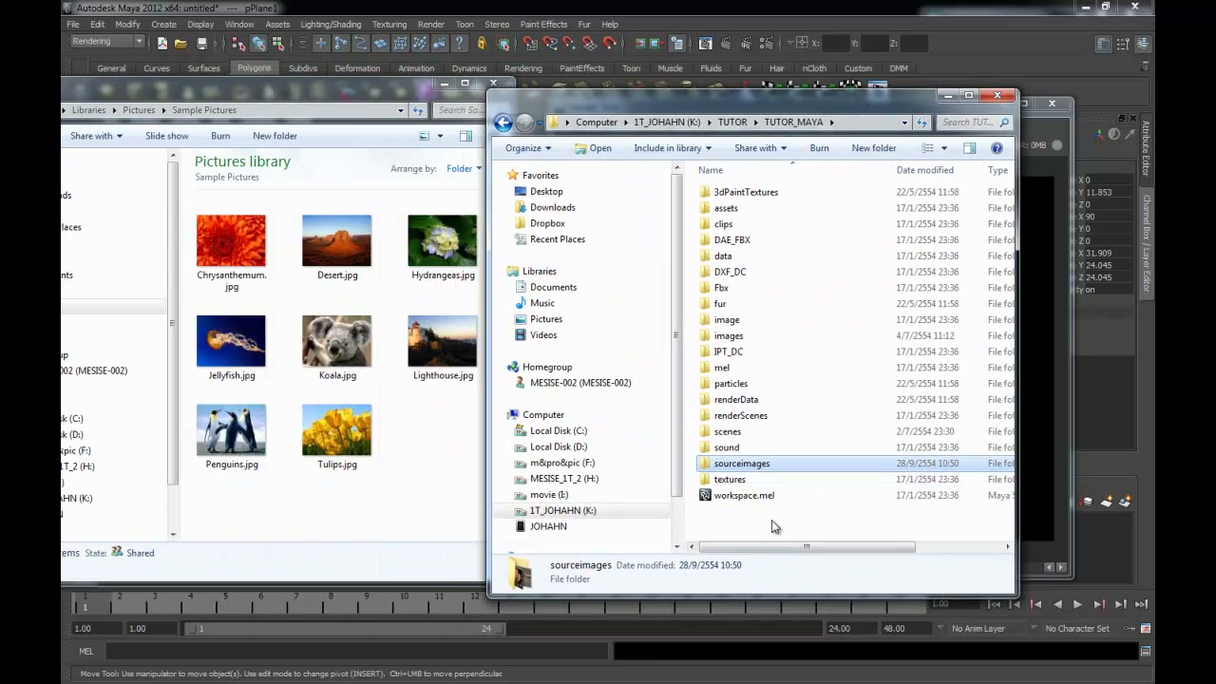Click the Maya save scene icon
The width and height of the screenshot is (1216, 684).
pos(201,44)
